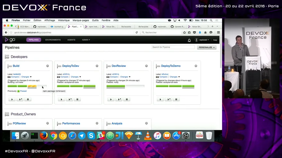Image resolution: width=282 pixels, height=158 pixels.
Task: Trigger the DeployToDemo pipeline
Action: (x=160, y=99)
